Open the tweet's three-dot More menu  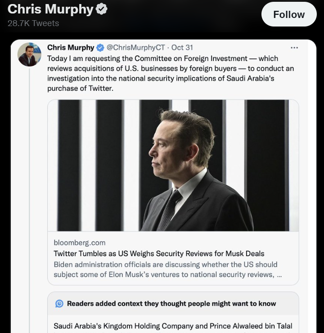pyautogui.click(x=294, y=48)
